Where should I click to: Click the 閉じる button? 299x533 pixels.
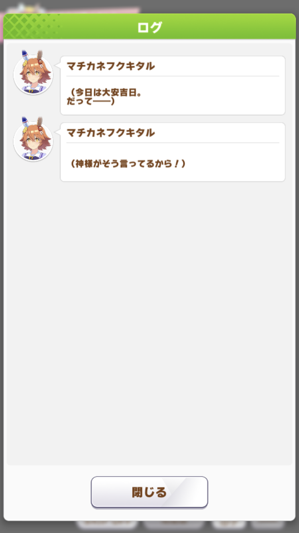149,492
